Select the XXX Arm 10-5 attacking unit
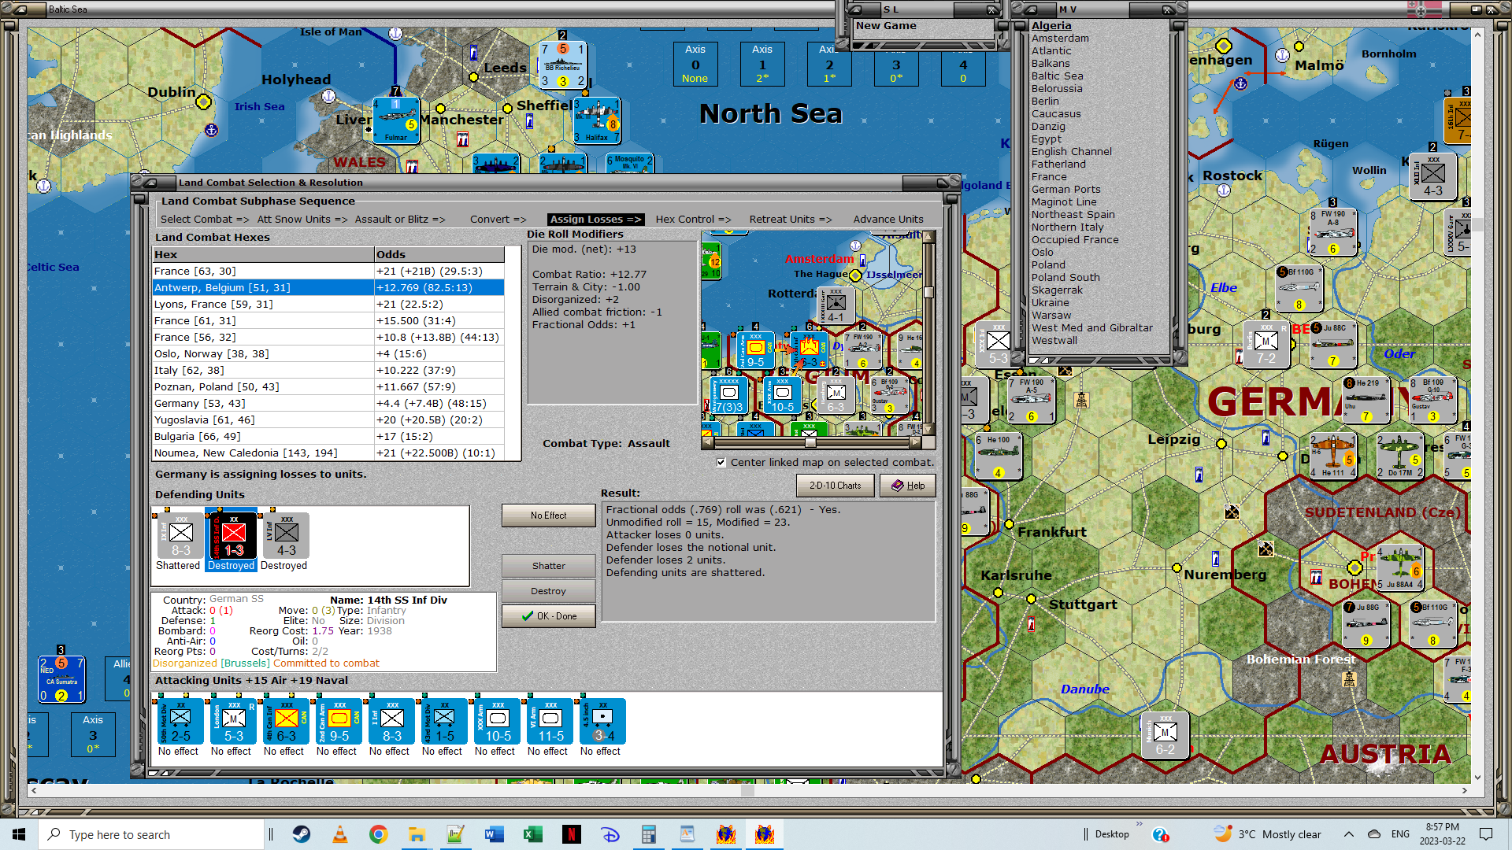Viewport: 1512px width, 850px height. pyautogui.click(x=497, y=721)
